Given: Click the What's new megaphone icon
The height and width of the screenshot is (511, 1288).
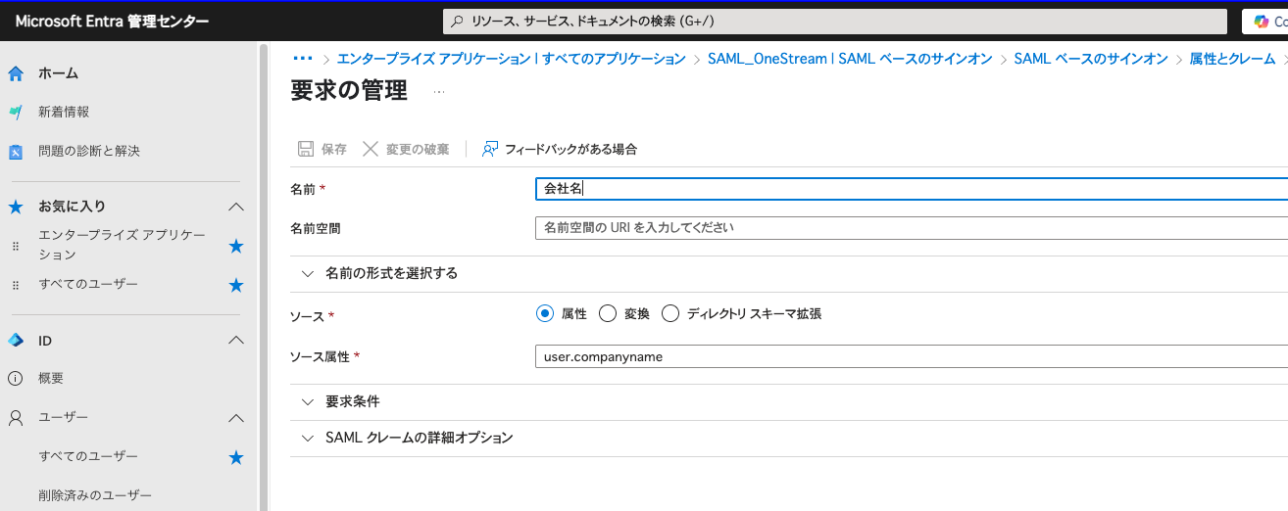Looking at the screenshot, I should (16, 113).
